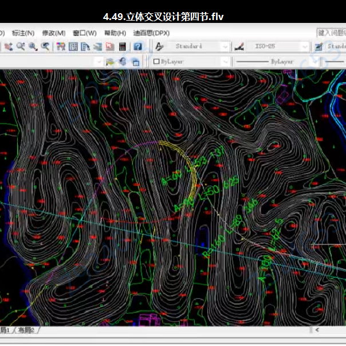The height and width of the screenshot is (346, 346).
Task: Expand the Standard text style dropdown
Action: tap(225, 46)
